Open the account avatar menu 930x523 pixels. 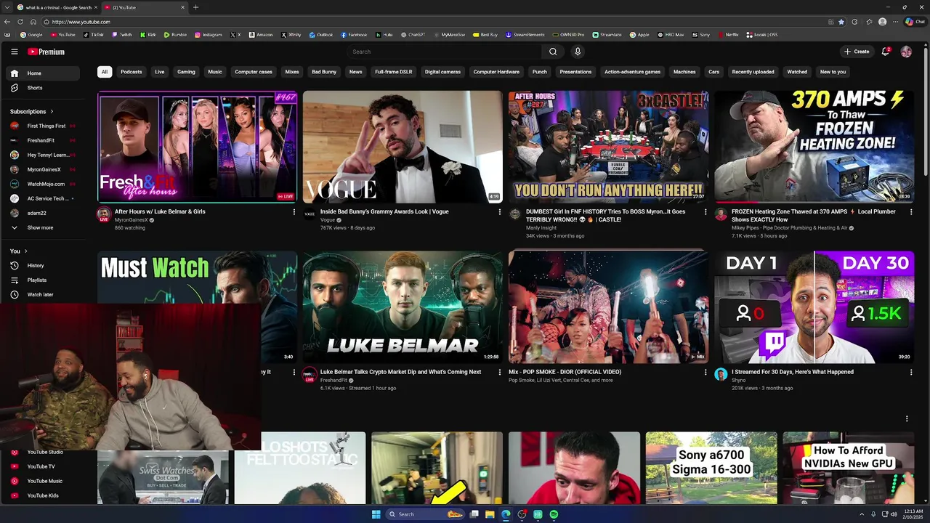point(906,52)
